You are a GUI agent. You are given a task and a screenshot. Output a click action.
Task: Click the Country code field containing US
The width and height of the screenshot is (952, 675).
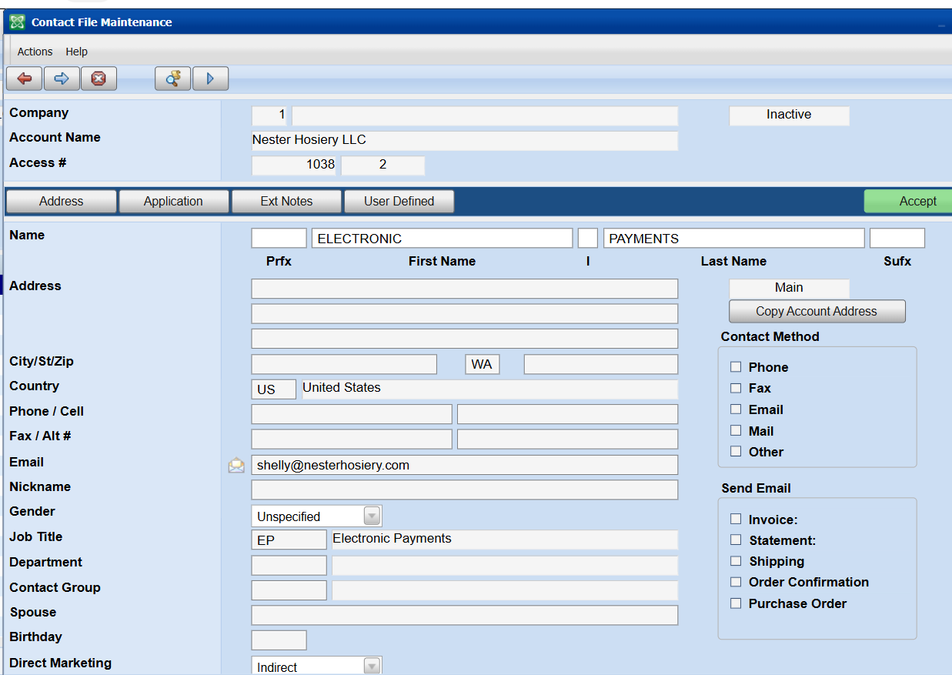(273, 389)
